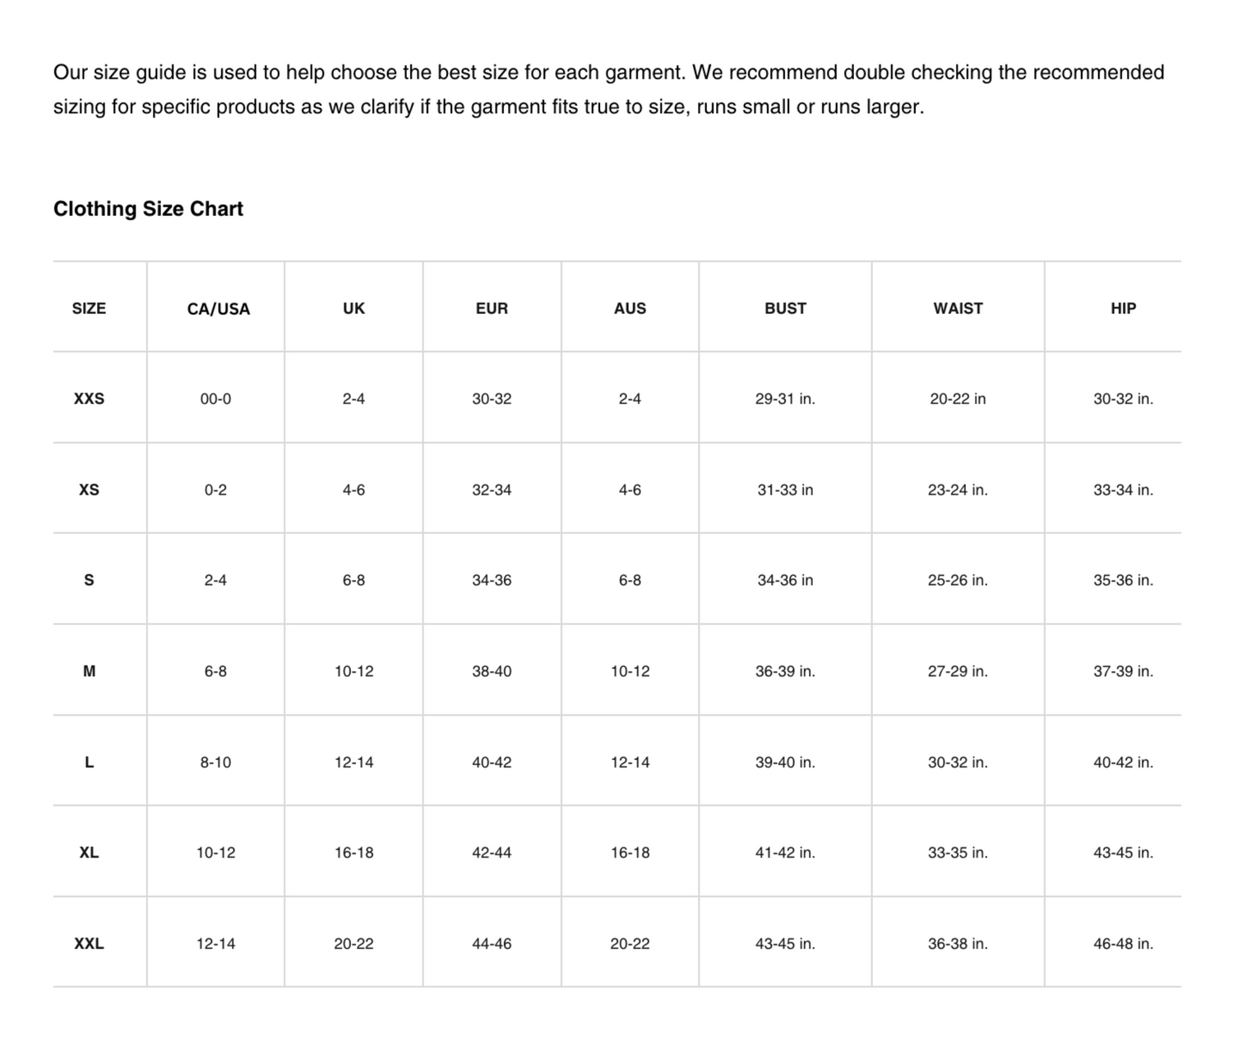Click the XXL size row label
1233x1040 pixels.
point(89,944)
